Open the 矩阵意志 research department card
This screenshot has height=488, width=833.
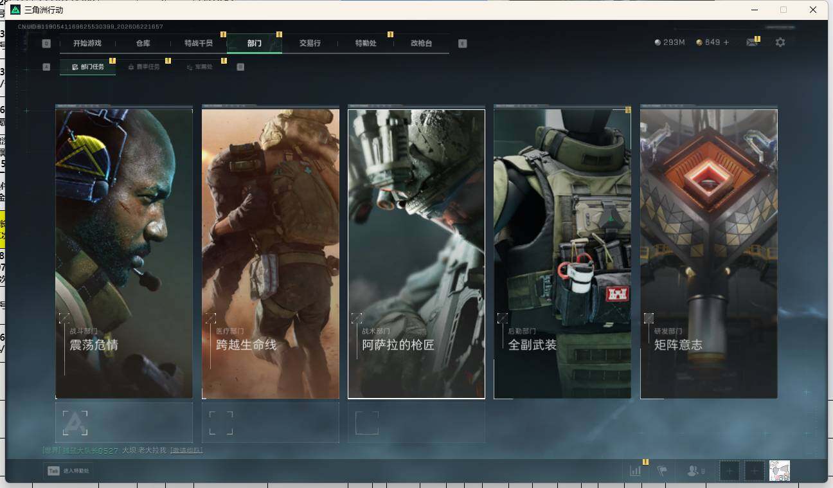coord(709,254)
